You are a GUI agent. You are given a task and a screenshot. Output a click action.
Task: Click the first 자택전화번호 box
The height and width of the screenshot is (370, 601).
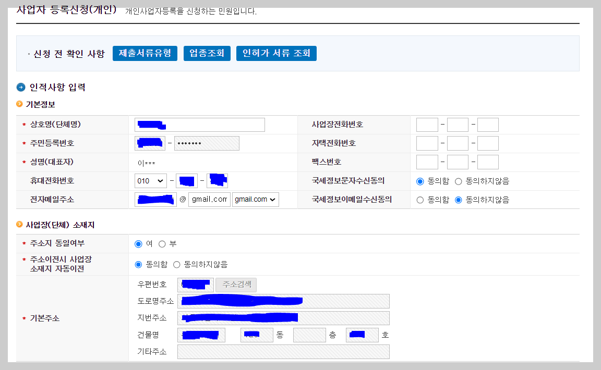tap(427, 143)
